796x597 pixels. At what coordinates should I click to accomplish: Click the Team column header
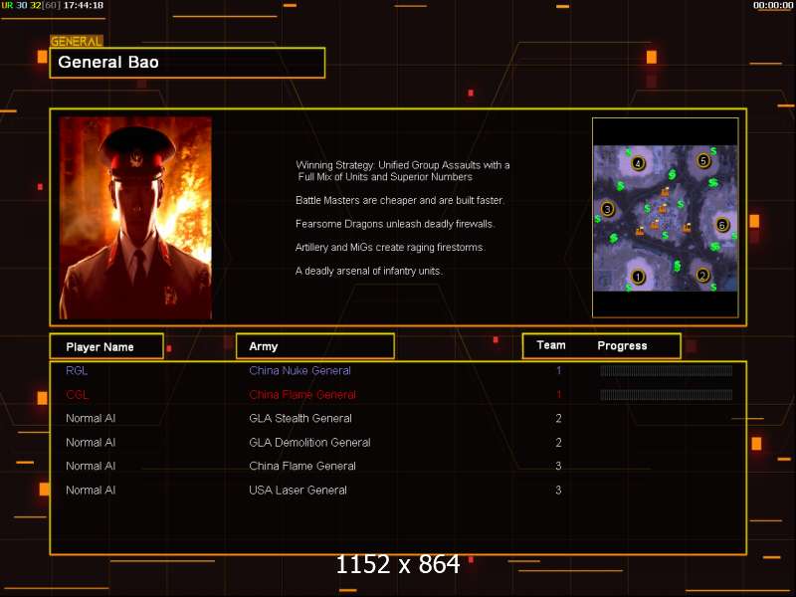coord(551,345)
